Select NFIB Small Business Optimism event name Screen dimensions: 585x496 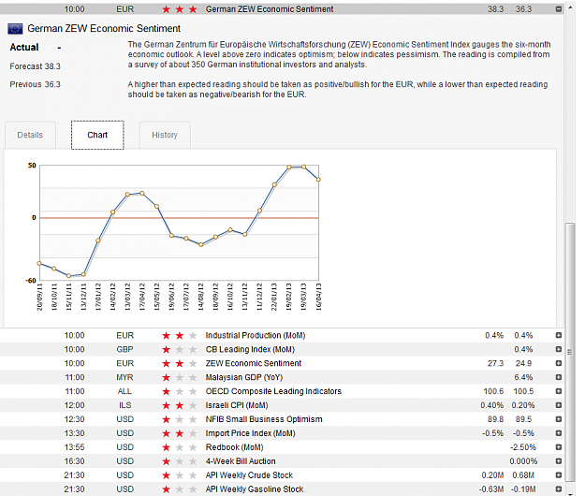pyautogui.click(x=264, y=419)
